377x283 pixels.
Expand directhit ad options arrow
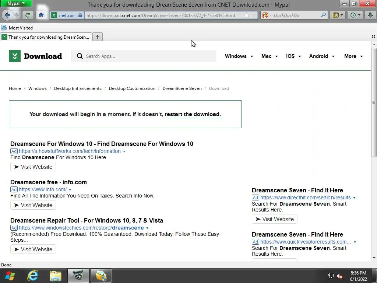(354, 198)
